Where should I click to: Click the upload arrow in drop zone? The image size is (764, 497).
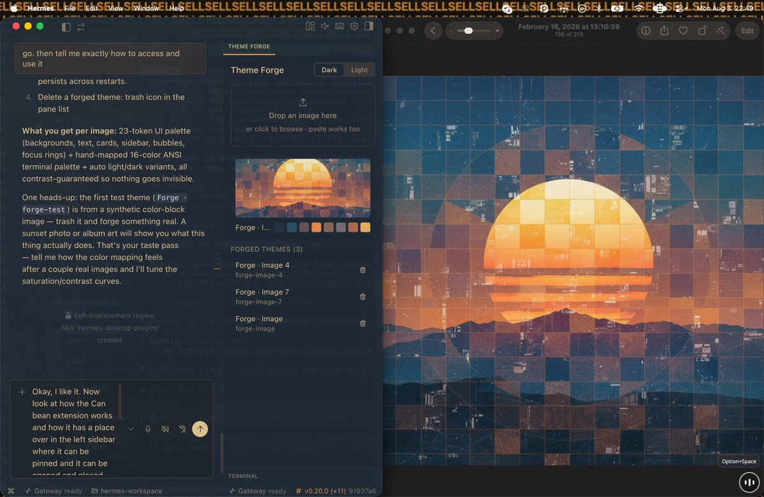point(303,103)
